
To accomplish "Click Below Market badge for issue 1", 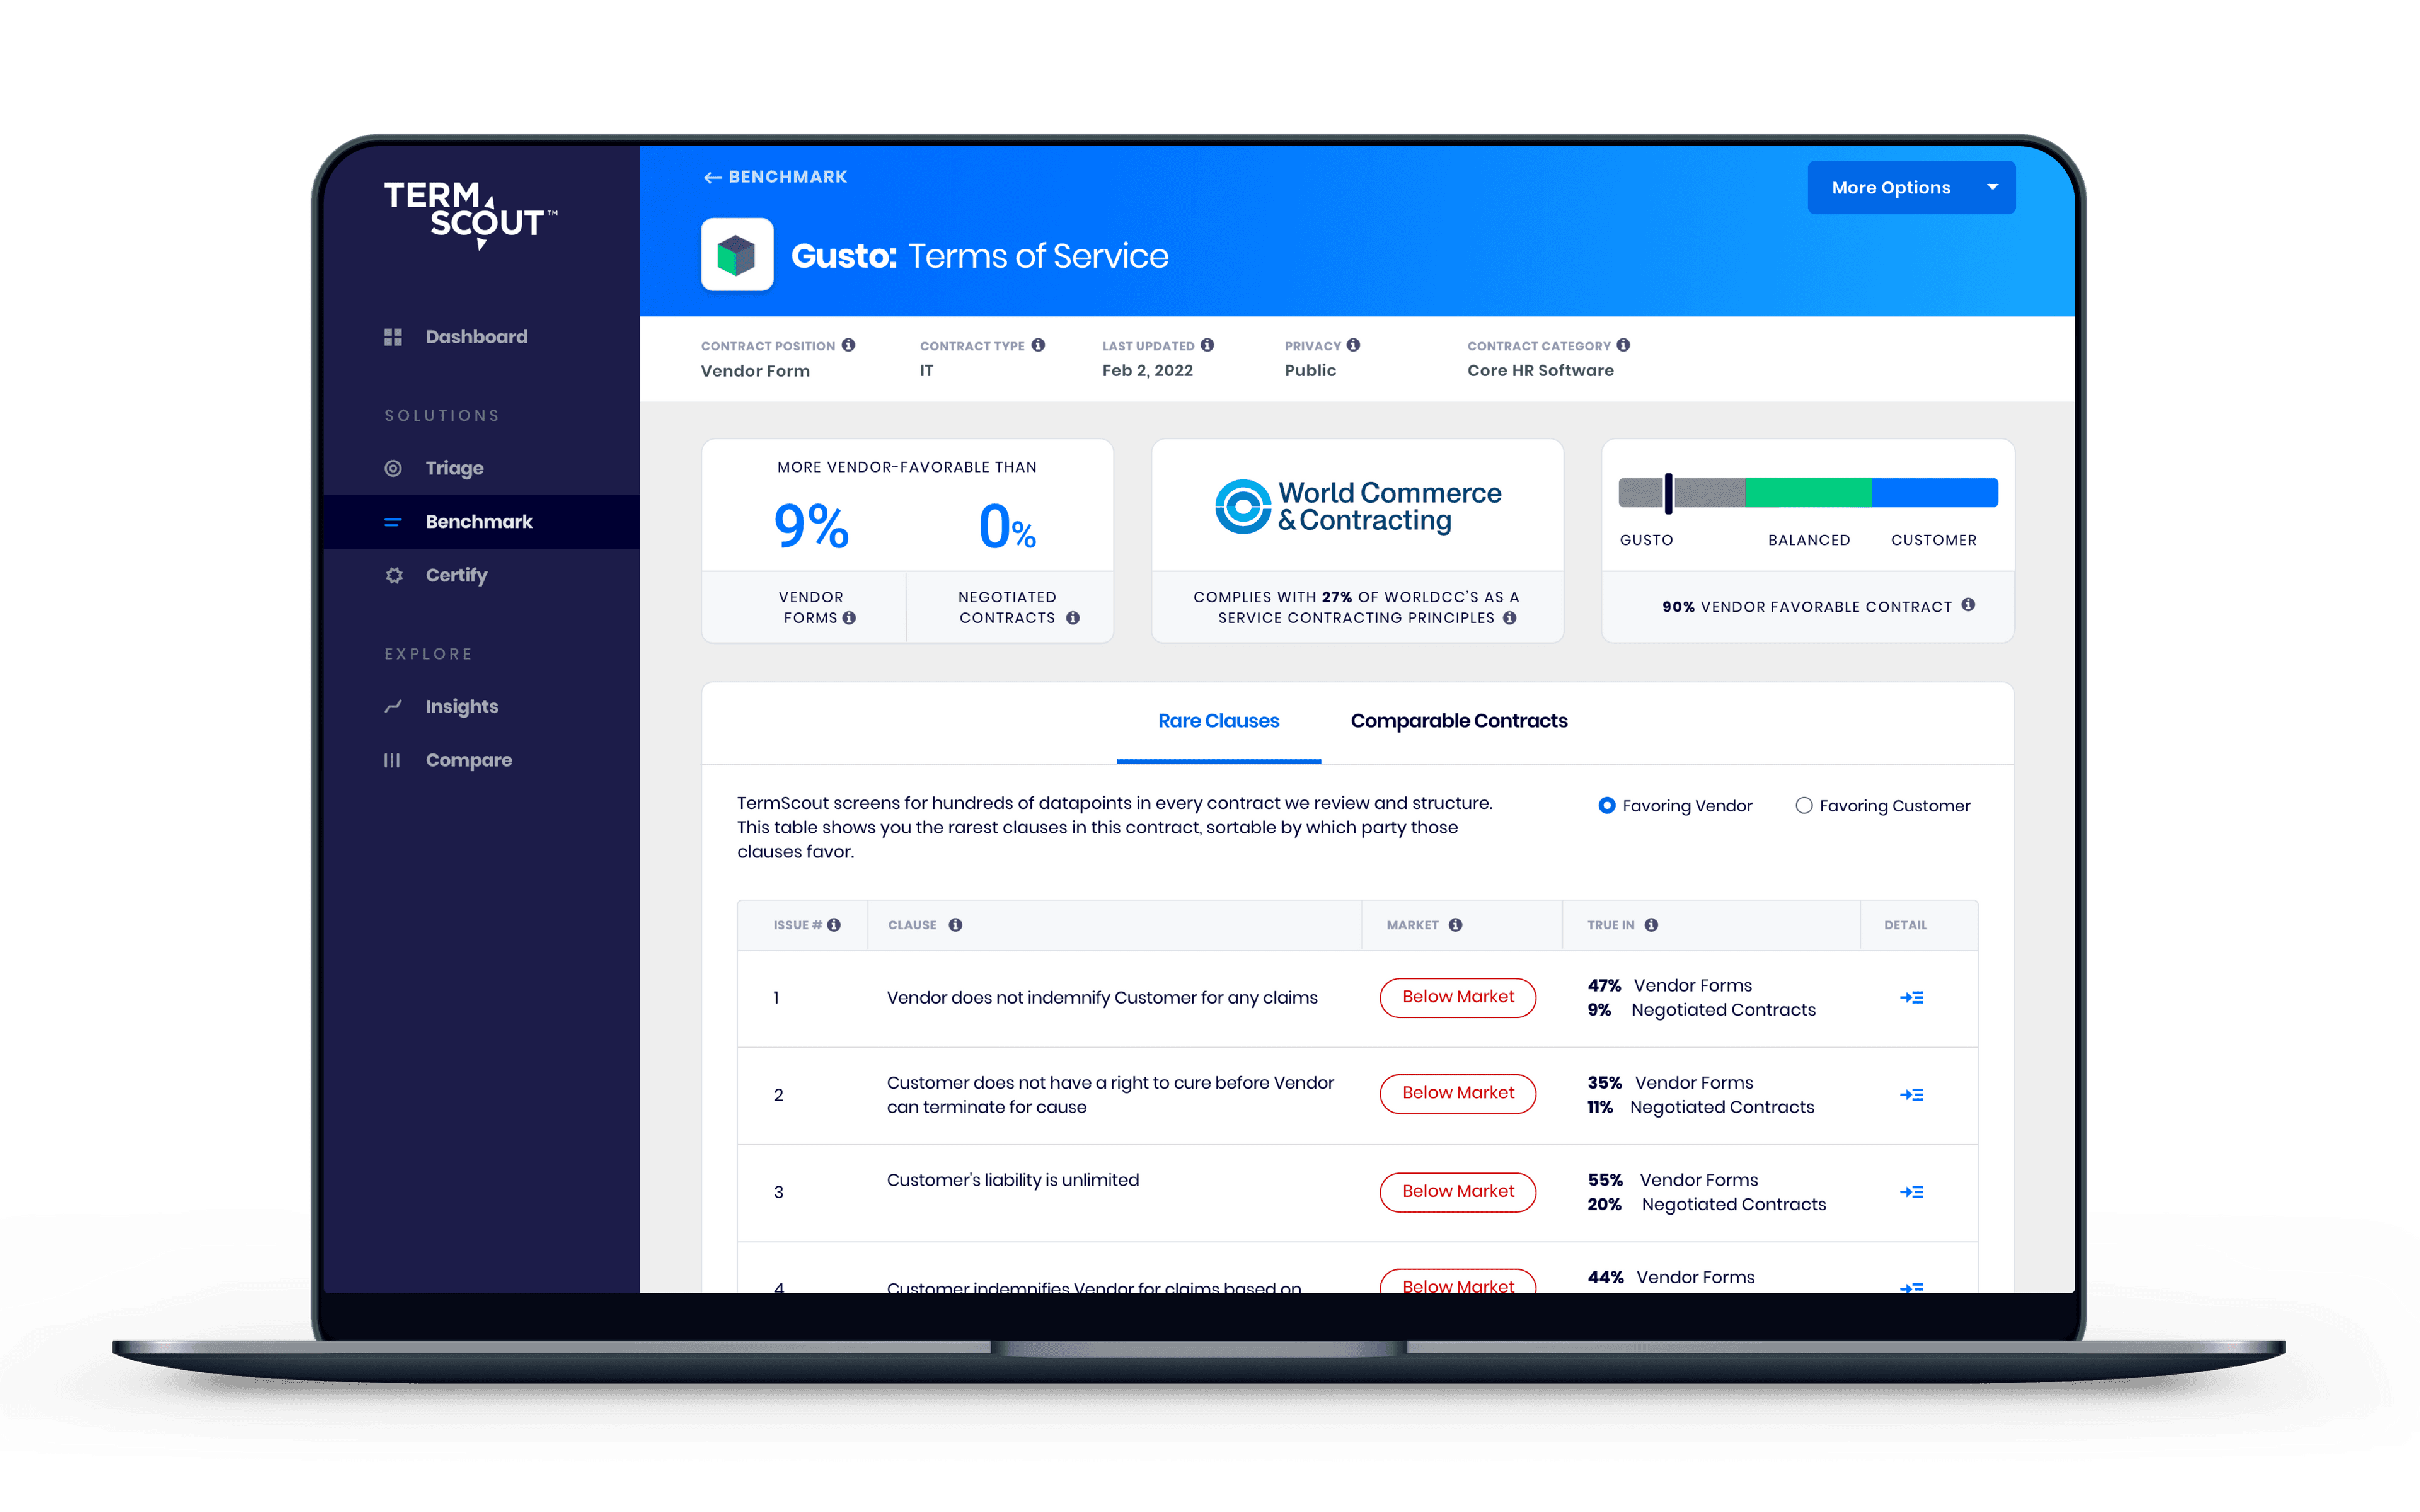I will coord(1458,997).
